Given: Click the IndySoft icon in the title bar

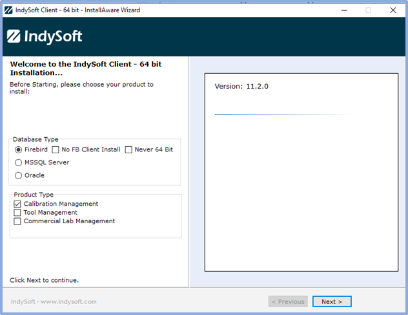Looking at the screenshot, I should [9, 10].
